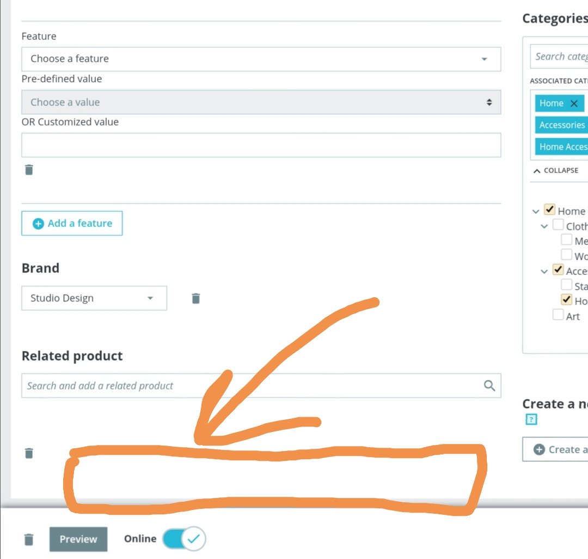The height and width of the screenshot is (559, 588).
Task: Remove Studio Design brand with trash icon
Action: pyautogui.click(x=196, y=298)
